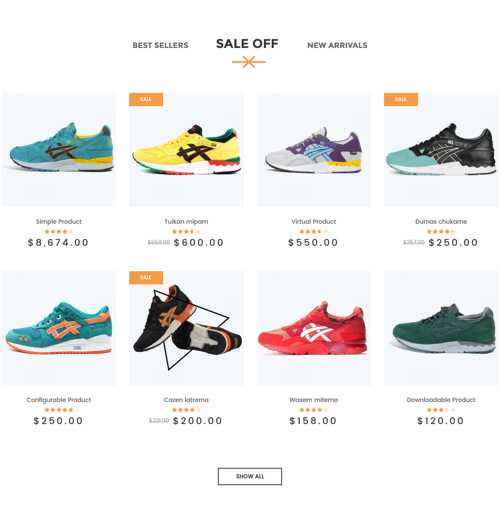Click the star rating under Configurable Product
Viewport: 500px width, 506px height.
pos(59,410)
